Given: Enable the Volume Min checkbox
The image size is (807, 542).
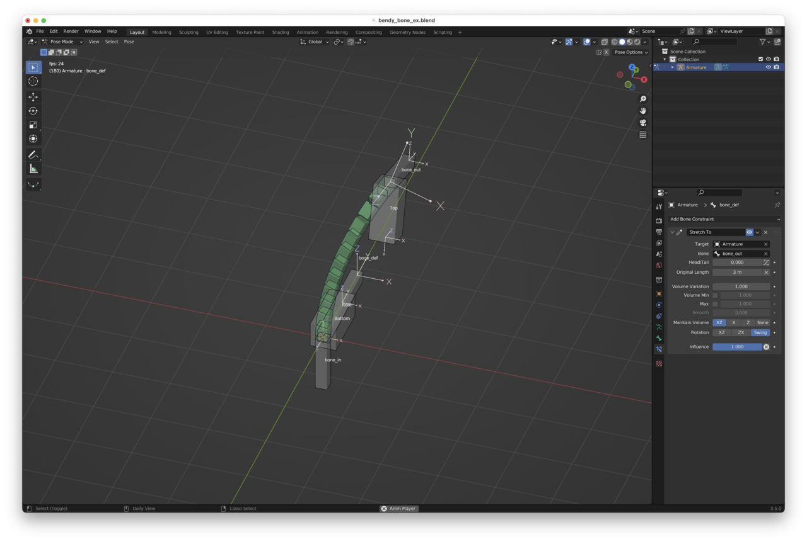Looking at the screenshot, I should pos(715,295).
